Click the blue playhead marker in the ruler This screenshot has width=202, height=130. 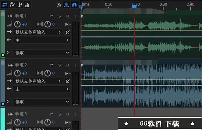coord(134,6)
